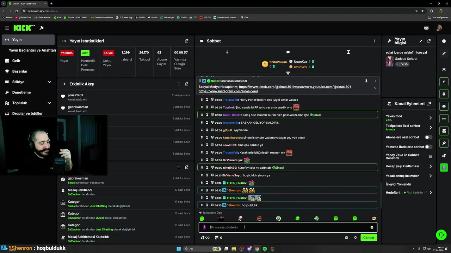Open the TikTok link in pinned message
The width and height of the screenshot is (451, 253).
point(265,87)
